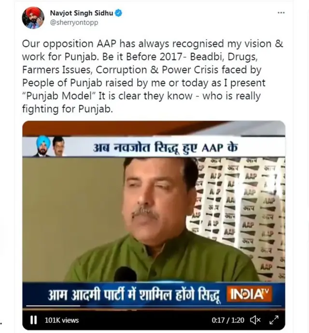Open the three-dot more options menu
The width and height of the screenshot is (309, 333).
[x=281, y=13]
